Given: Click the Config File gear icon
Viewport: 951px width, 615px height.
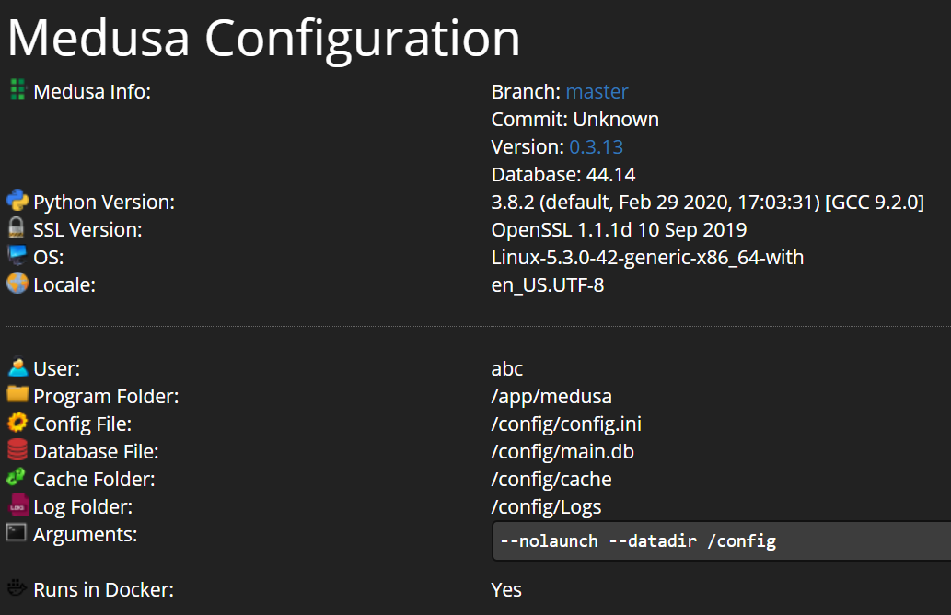Looking at the screenshot, I should (17, 423).
